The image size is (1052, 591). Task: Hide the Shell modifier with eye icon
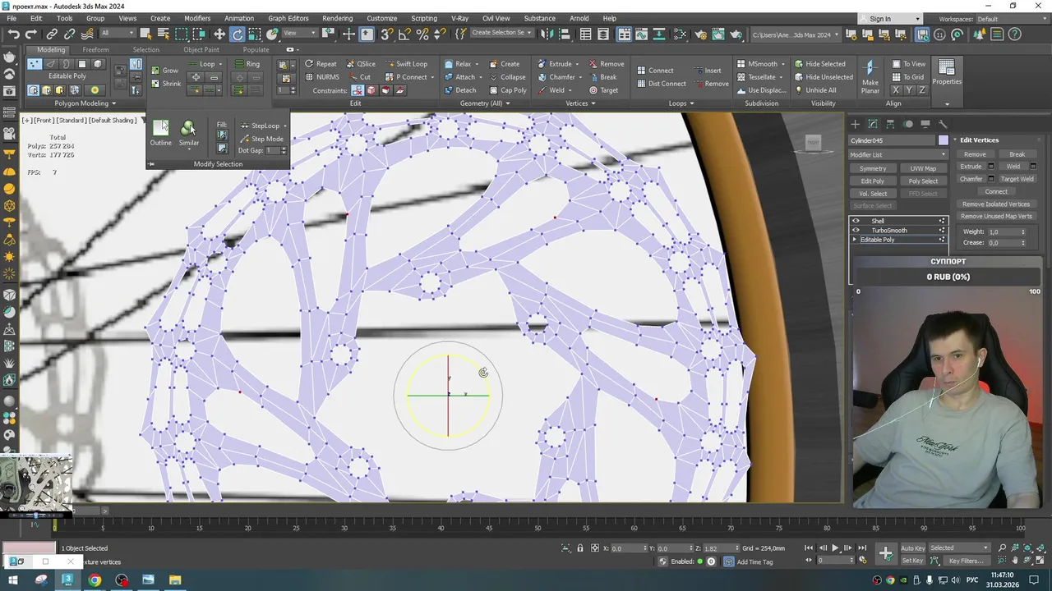tap(856, 221)
